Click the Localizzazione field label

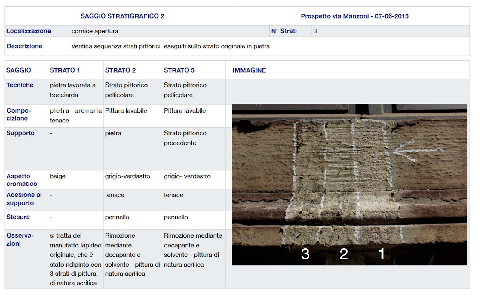tap(29, 31)
